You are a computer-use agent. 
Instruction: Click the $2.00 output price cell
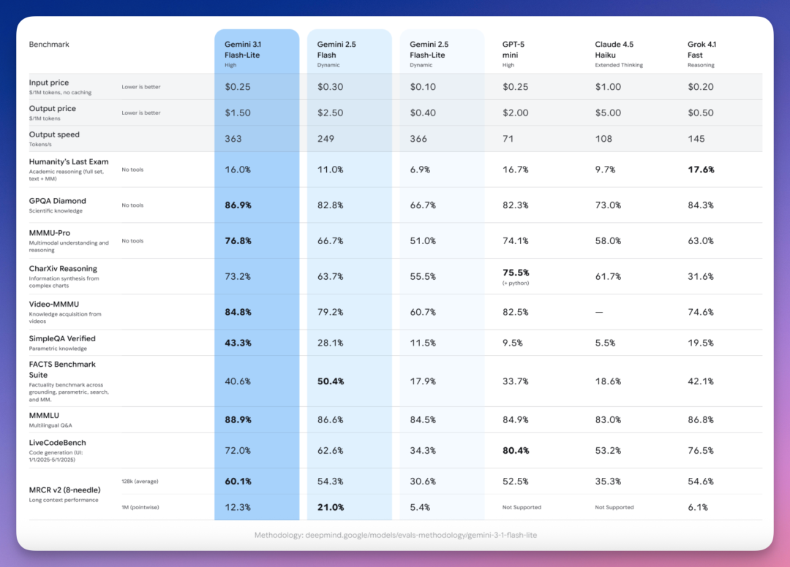coord(516,113)
